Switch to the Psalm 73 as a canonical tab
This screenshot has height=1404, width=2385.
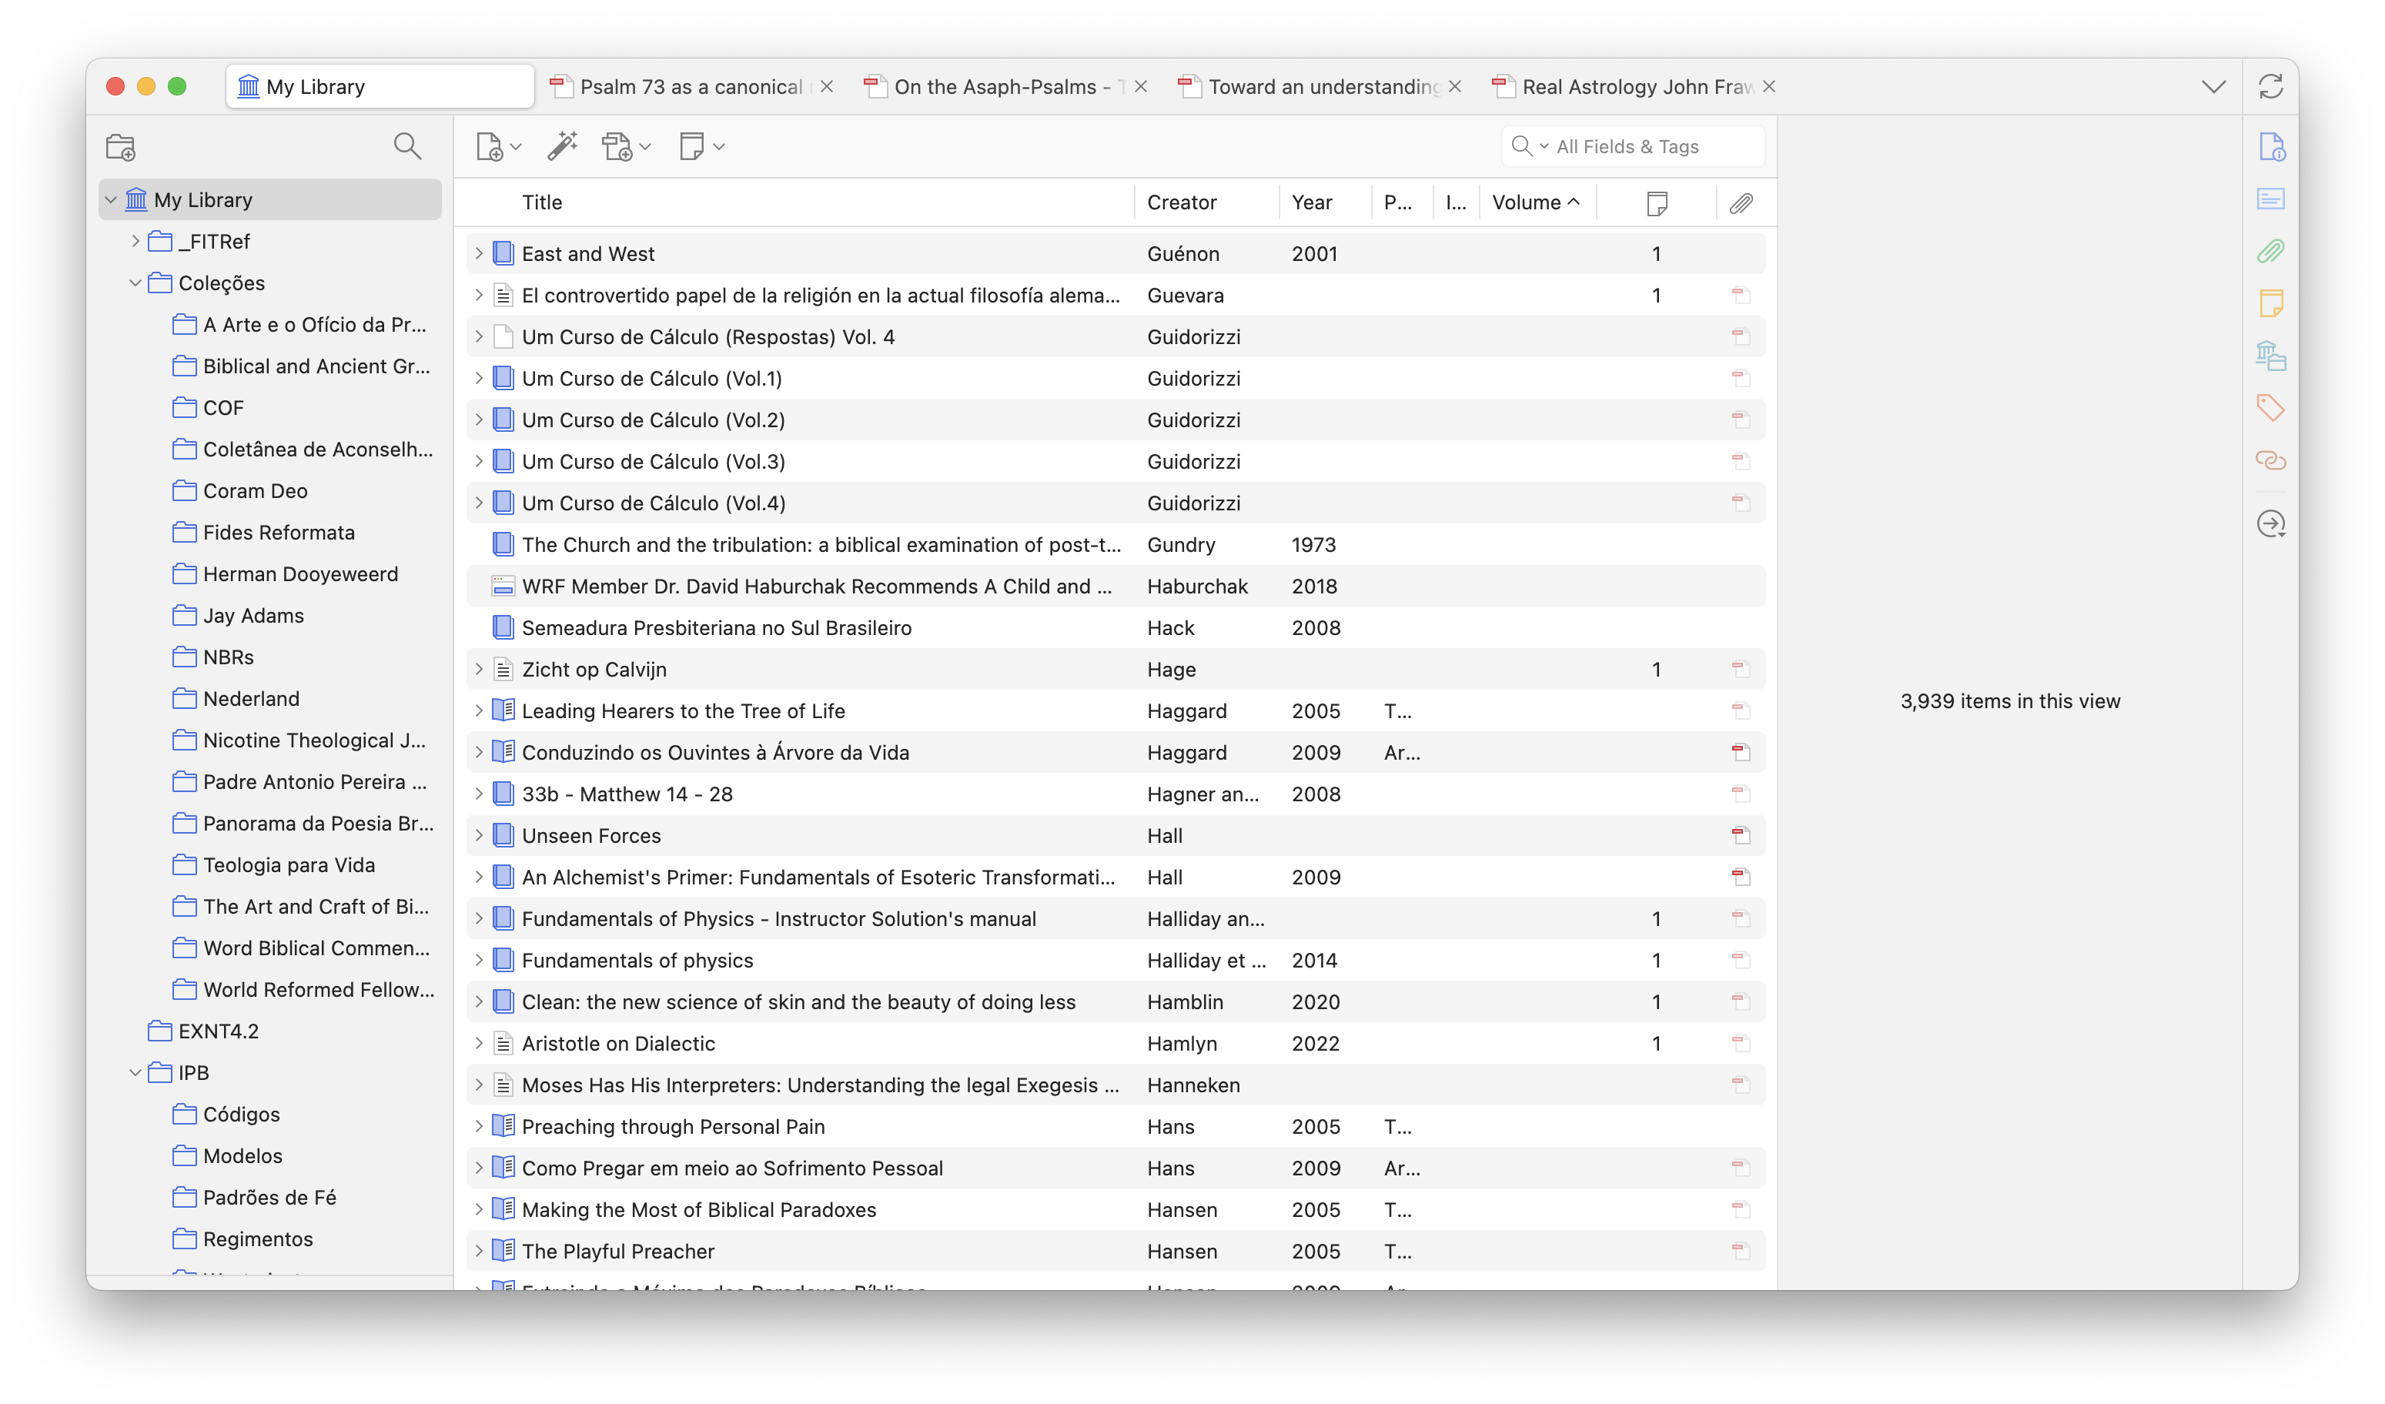click(x=690, y=87)
